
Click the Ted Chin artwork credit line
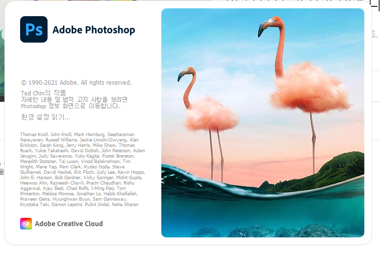[x=43, y=93]
